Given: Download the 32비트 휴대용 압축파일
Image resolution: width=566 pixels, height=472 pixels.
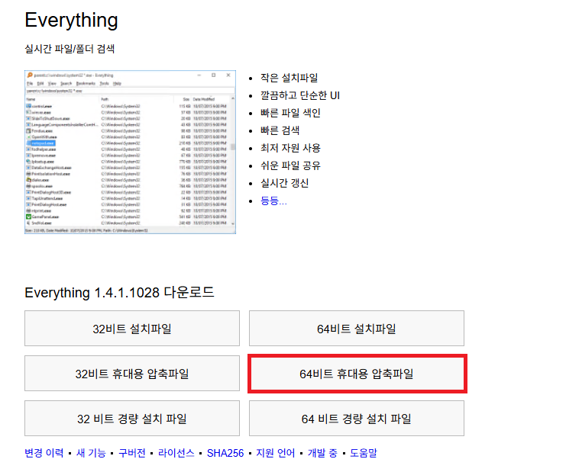Looking at the screenshot, I should 131,374.
